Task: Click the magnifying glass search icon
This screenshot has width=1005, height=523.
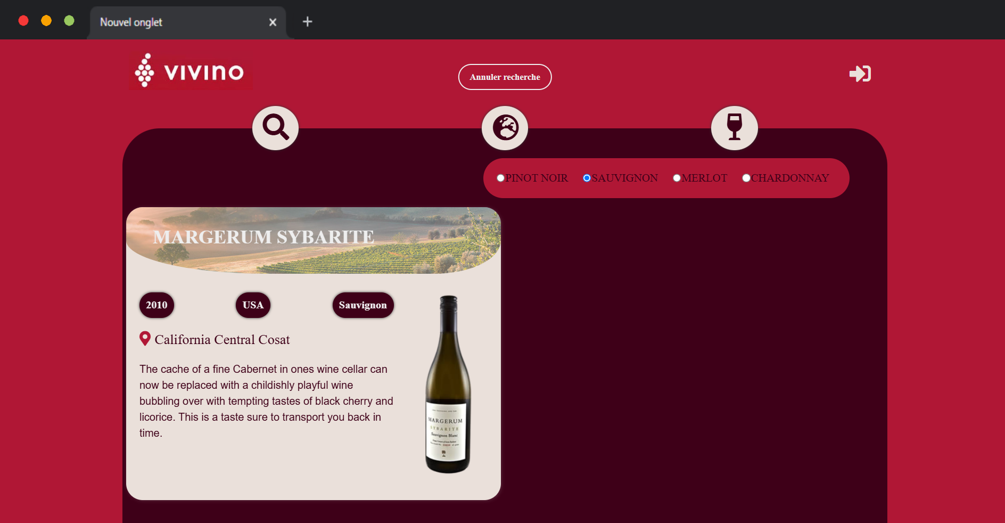Action: click(275, 128)
